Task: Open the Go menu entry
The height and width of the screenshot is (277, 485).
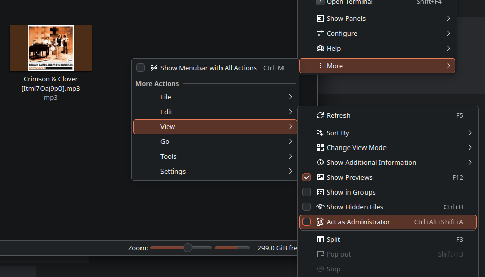Action: (x=215, y=141)
